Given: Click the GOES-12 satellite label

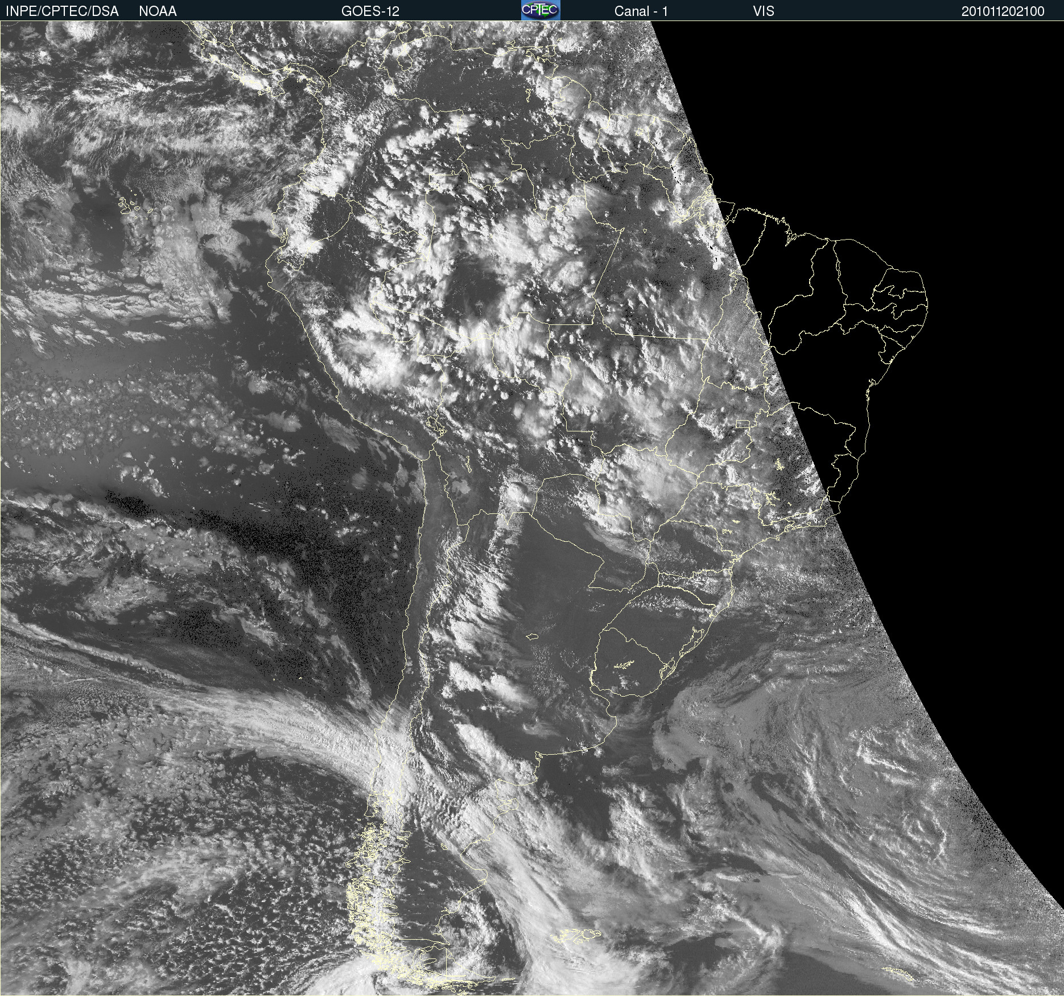Looking at the screenshot, I should (x=370, y=11).
